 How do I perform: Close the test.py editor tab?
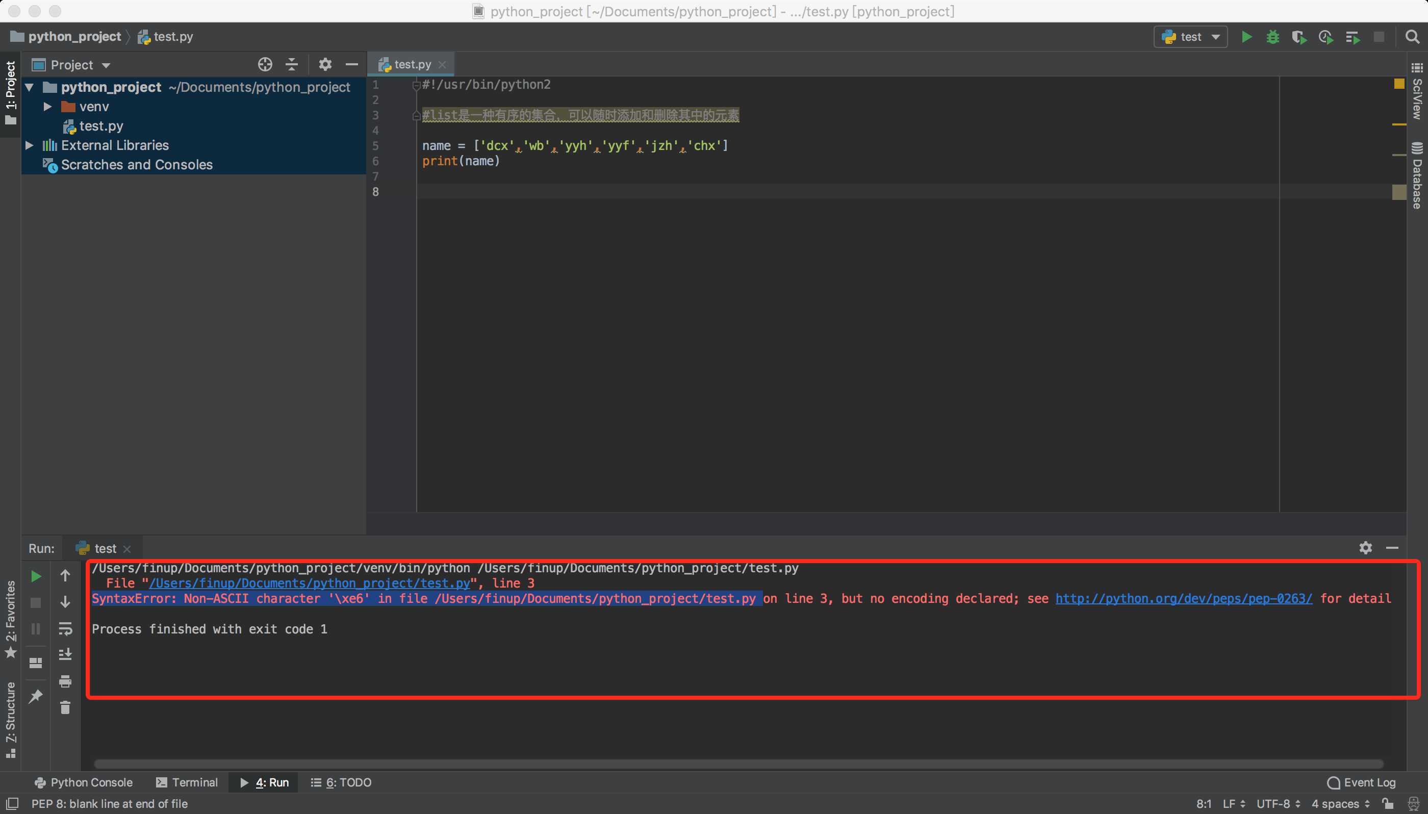click(442, 64)
